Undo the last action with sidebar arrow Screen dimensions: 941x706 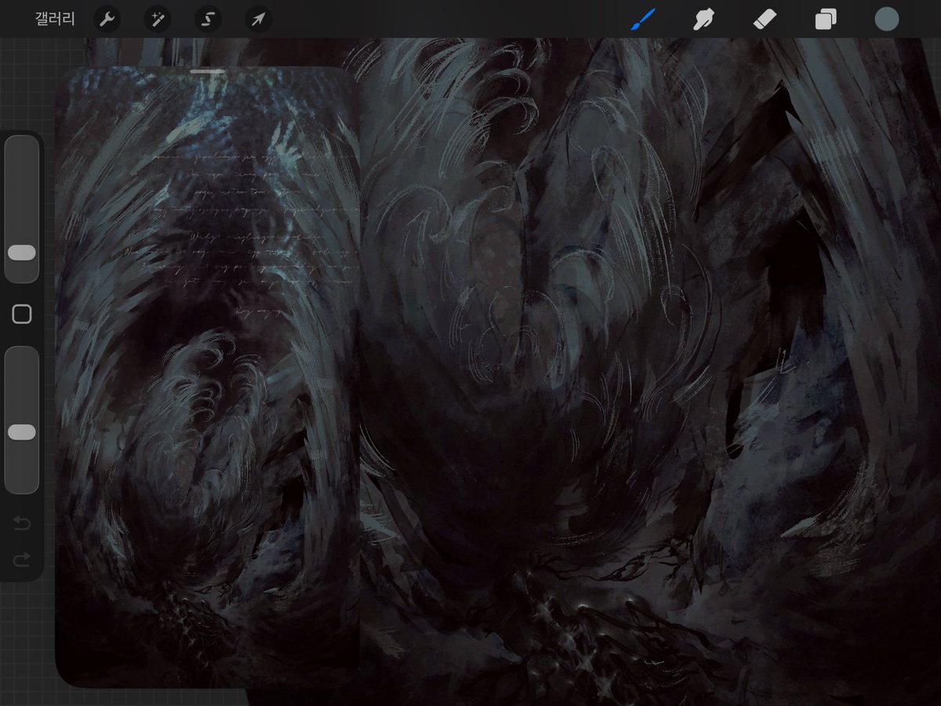[x=22, y=523]
